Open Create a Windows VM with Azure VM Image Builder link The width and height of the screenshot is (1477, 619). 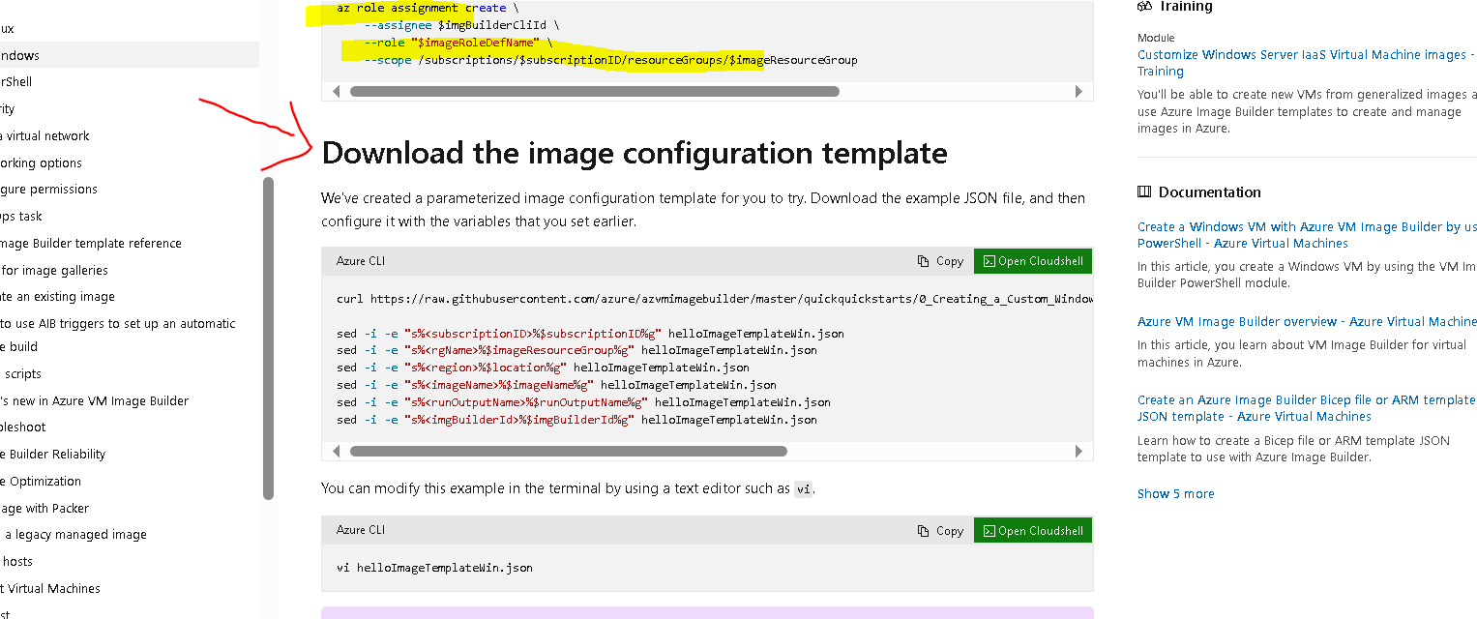click(x=1307, y=235)
